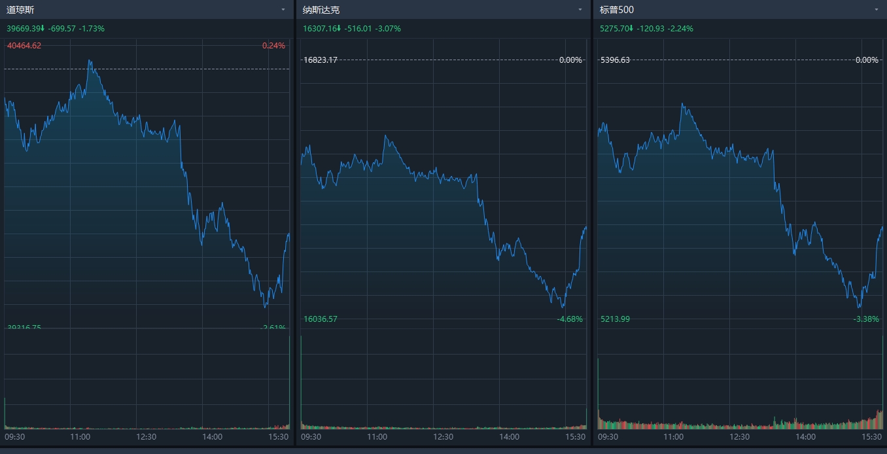887x454 pixels.
Task: Select the 标普500 panel title
Action: [617, 10]
